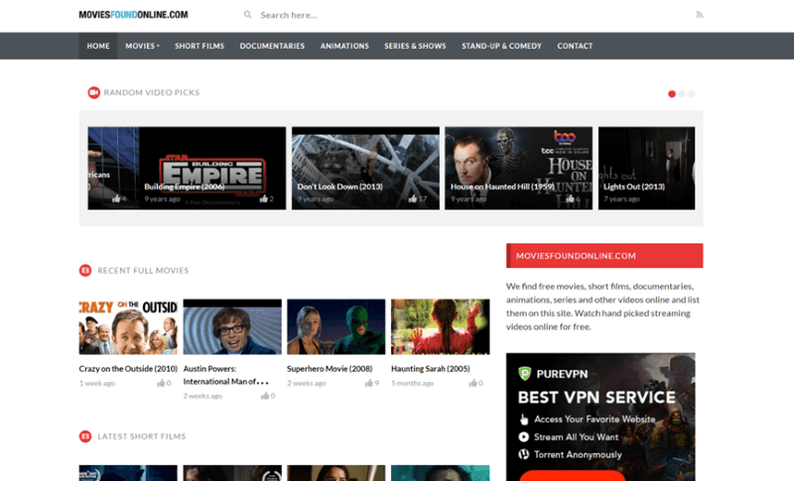794x481 pixels.
Task: Click thumbs-up on House on Haunted Hill
Action: click(570, 198)
